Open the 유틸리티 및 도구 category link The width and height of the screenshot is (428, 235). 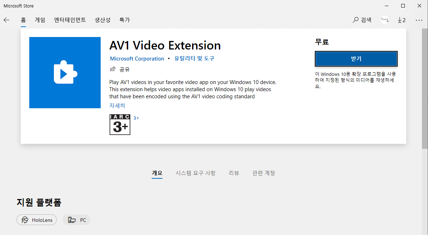[x=194, y=58]
